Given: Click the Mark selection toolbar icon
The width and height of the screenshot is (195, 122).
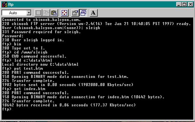Looking at the screenshot, I should [x=38, y=13].
